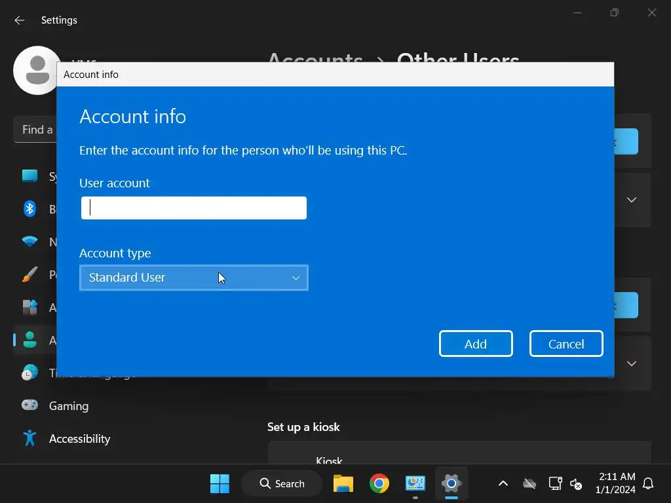Screen dimensions: 671x503
Task: Open the Windows Start menu
Action: coord(220,484)
